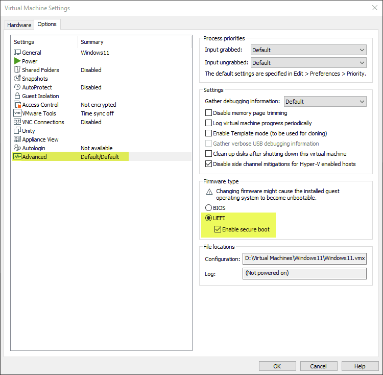Select the Access Control row

[x=102, y=105]
